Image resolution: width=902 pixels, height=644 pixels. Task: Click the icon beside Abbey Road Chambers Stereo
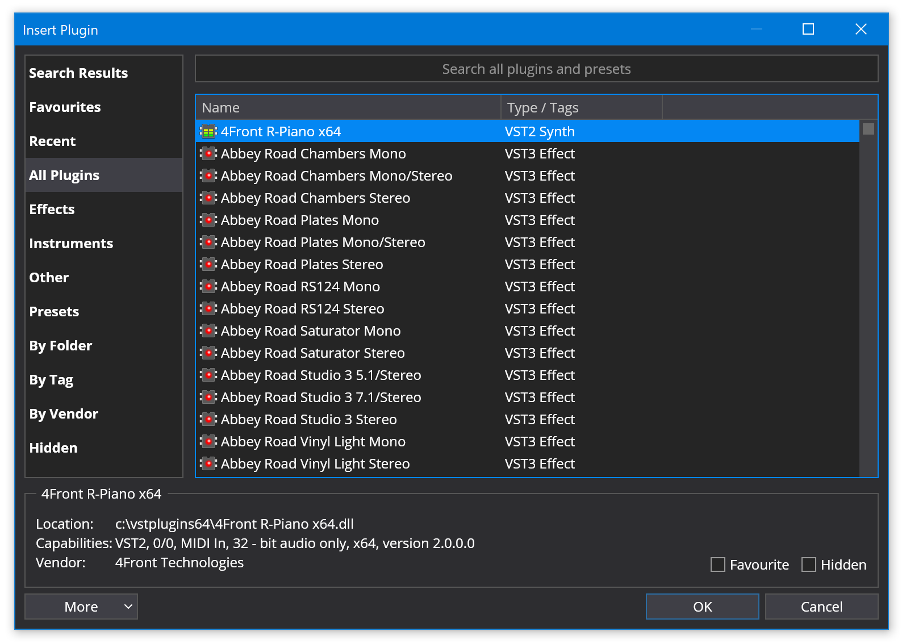208,198
